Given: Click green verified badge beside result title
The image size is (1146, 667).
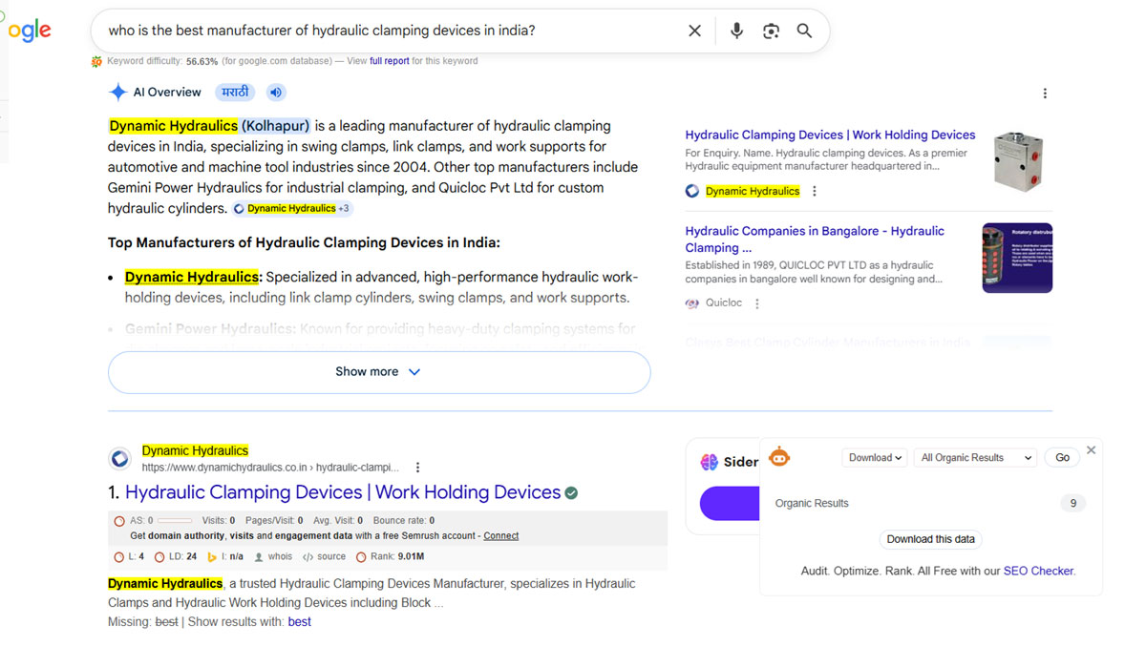Looking at the screenshot, I should point(571,493).
